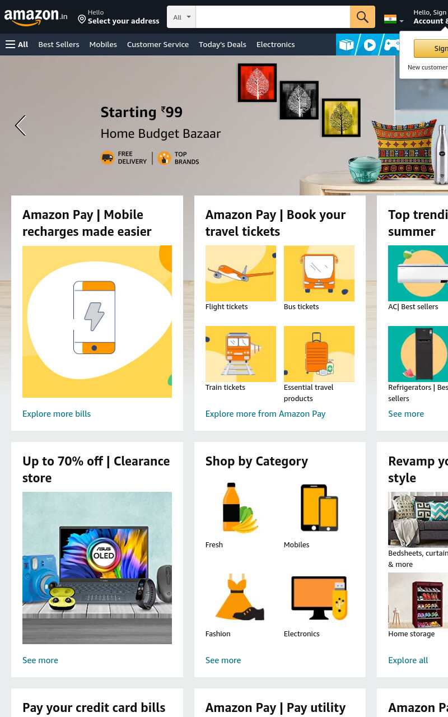Go to previous banner with left arrow
Viewport: 448px width, 717px height.
[20, 125]
